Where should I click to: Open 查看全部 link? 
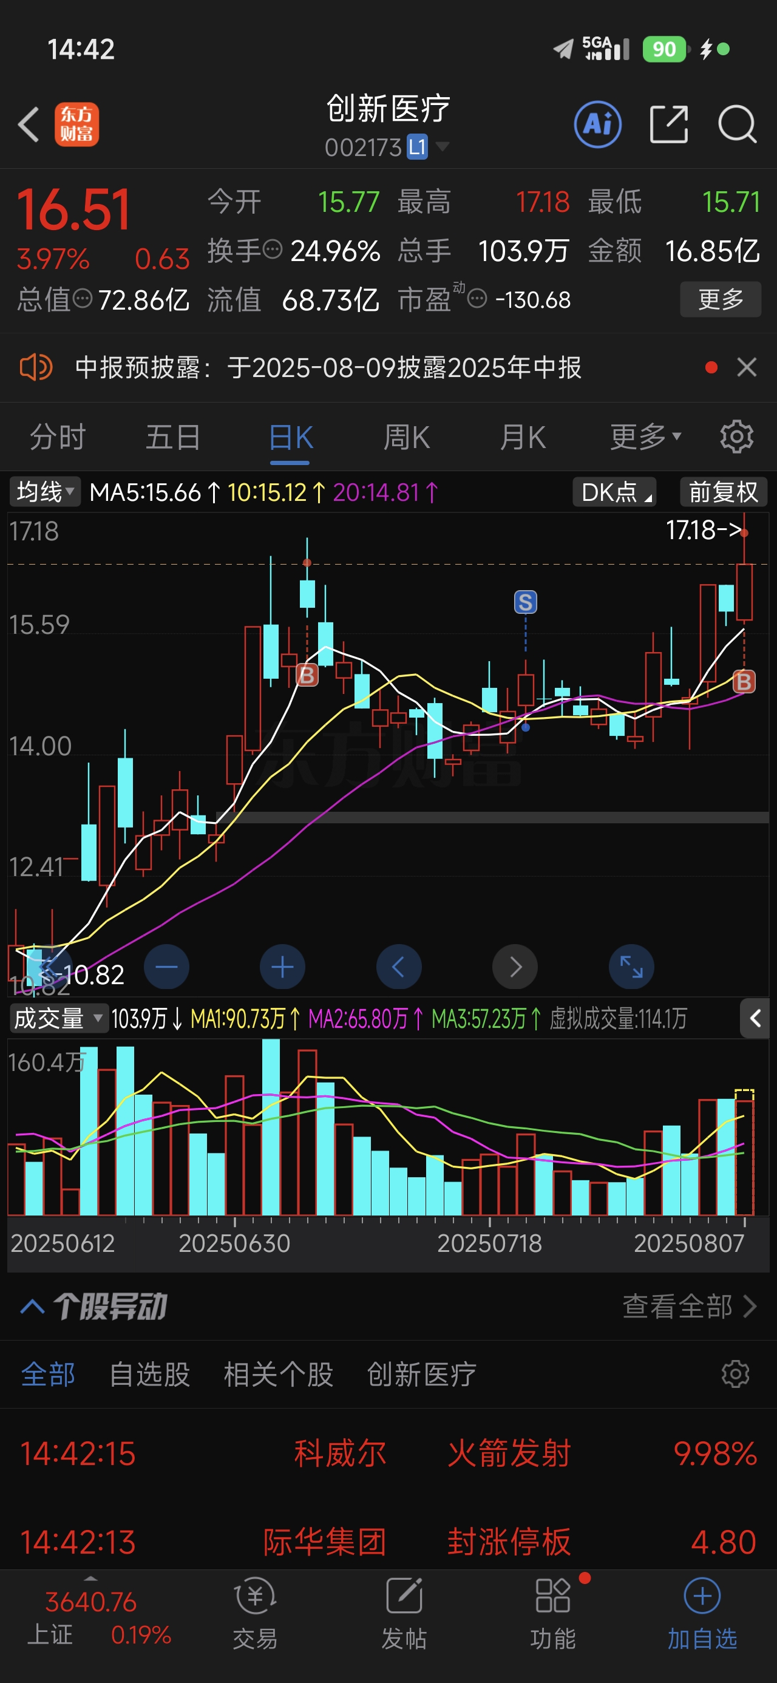point(690,1307)
